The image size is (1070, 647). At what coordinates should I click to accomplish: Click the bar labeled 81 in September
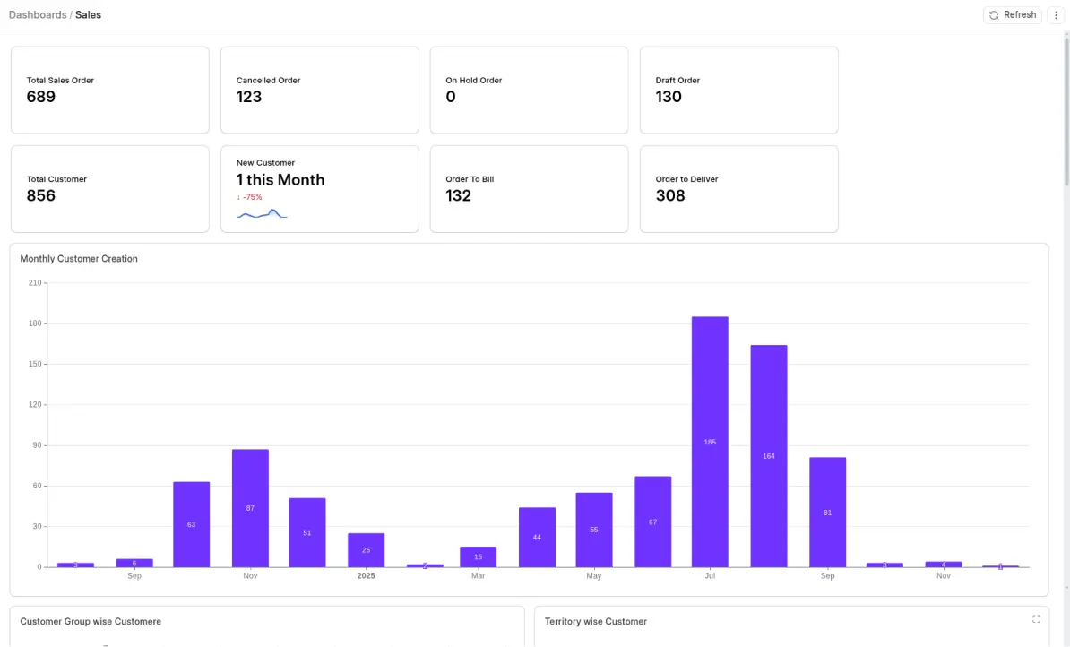[x=827, y=512]
